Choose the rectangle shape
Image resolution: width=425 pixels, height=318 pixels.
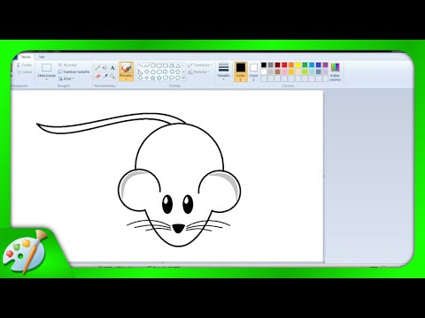point(159,65)
